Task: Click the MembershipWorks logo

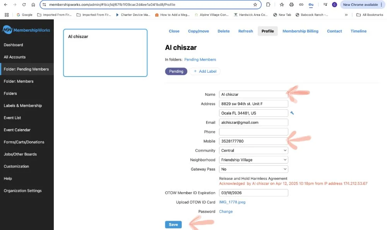Action: pyautogui.click(x=26, y=30)
